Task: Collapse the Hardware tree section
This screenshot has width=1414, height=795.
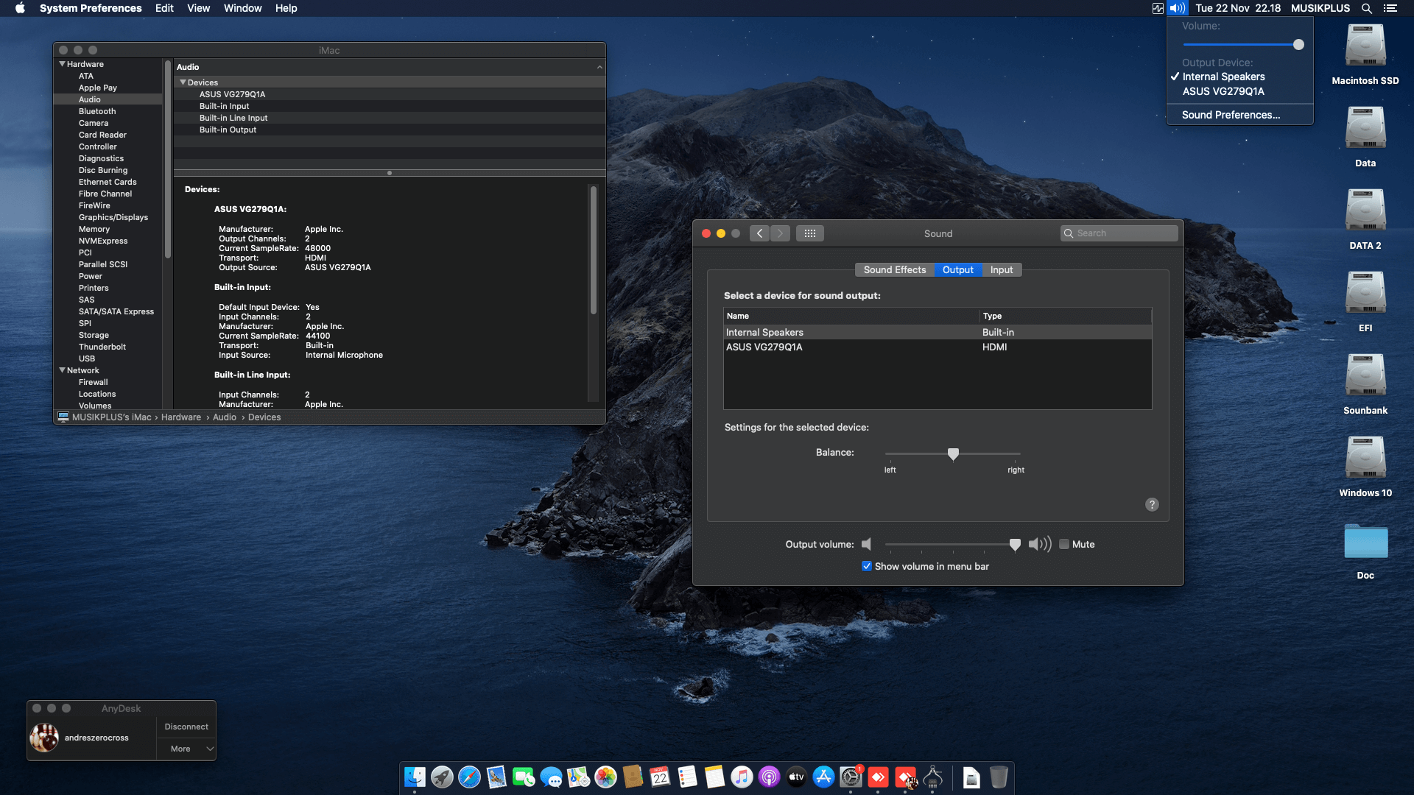Action: click(63, 64)
